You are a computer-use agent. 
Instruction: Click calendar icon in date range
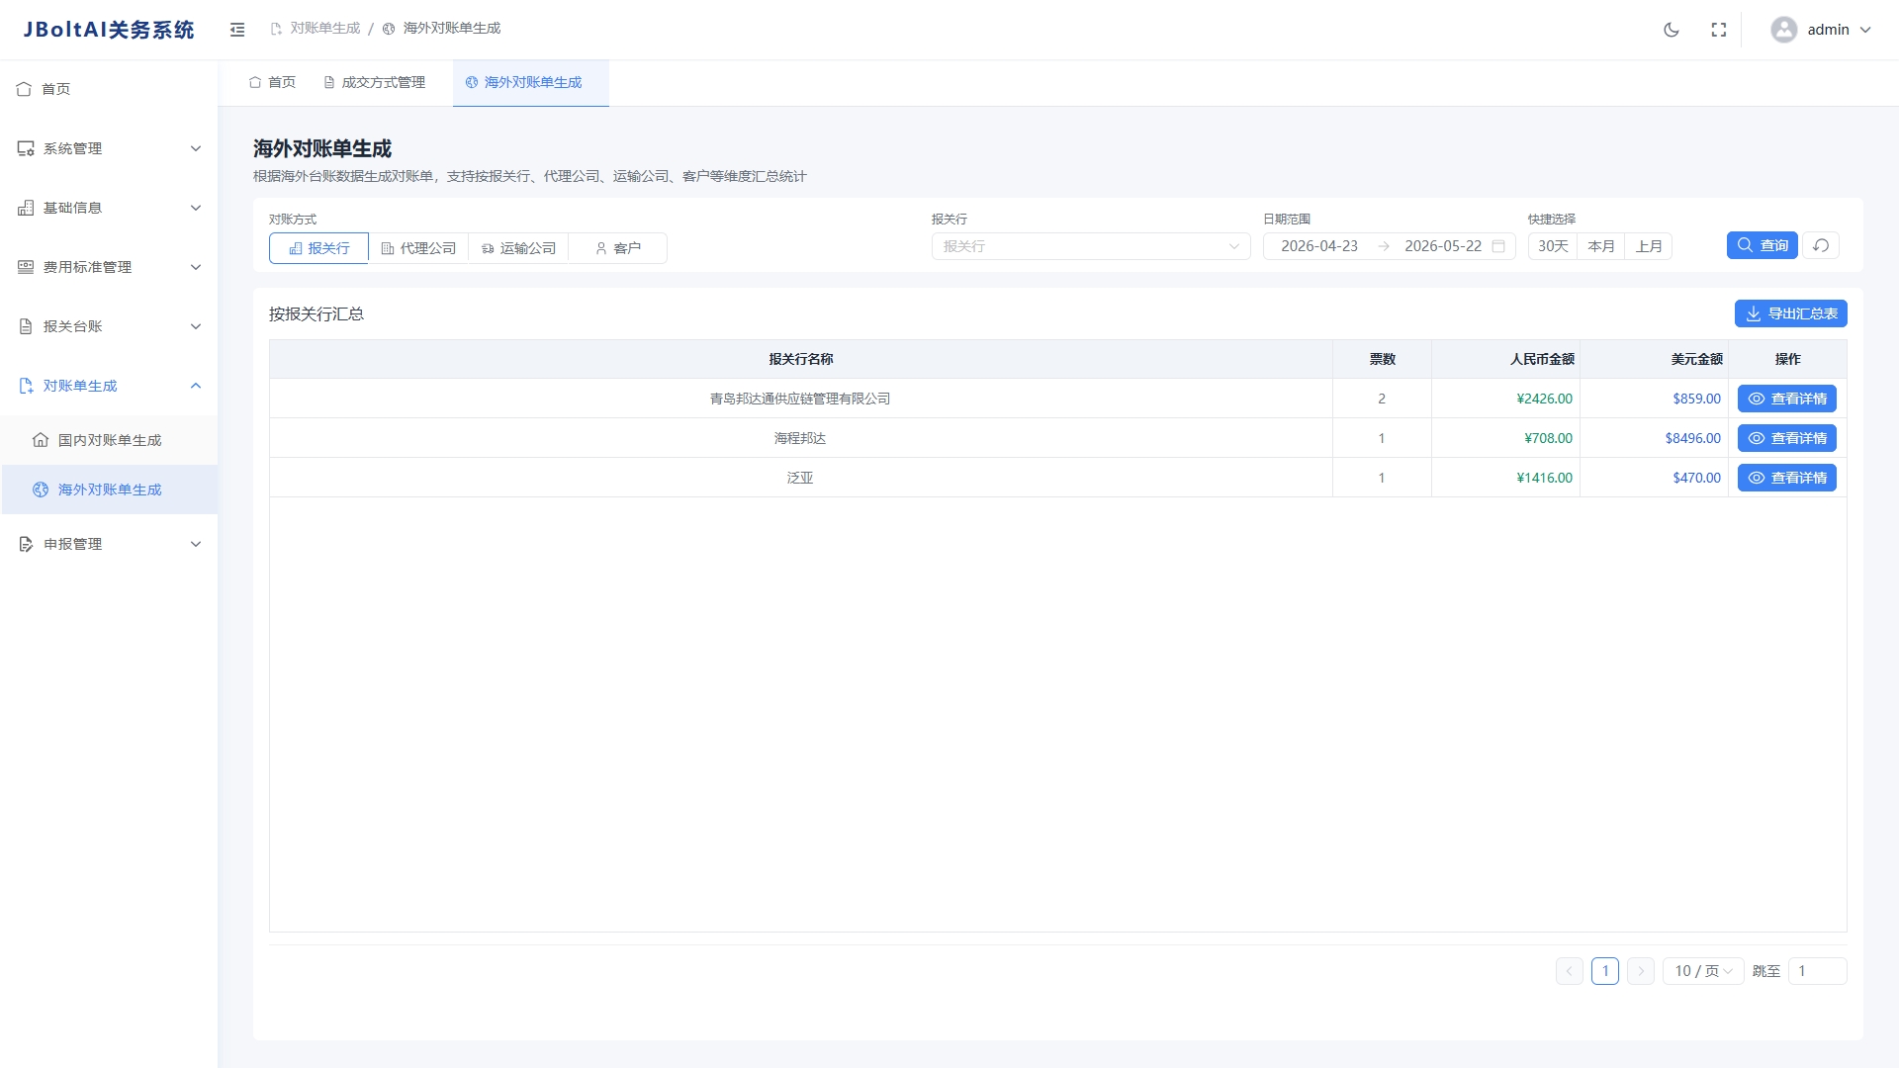coord(1498,246)
